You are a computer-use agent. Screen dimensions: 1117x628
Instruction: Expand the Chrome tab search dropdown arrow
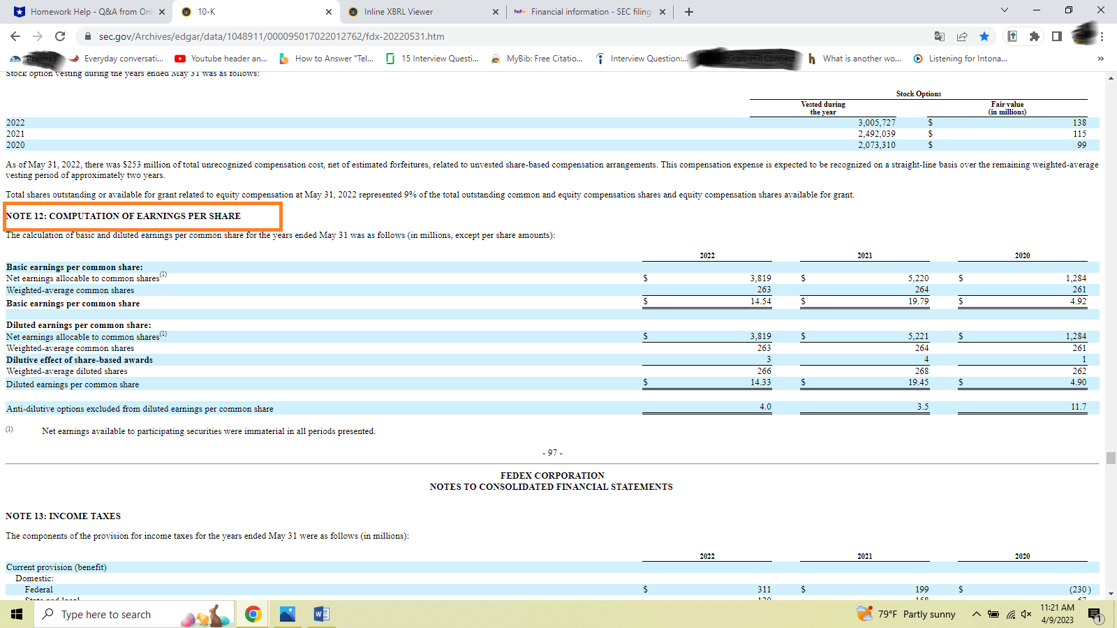(1004, 11)
